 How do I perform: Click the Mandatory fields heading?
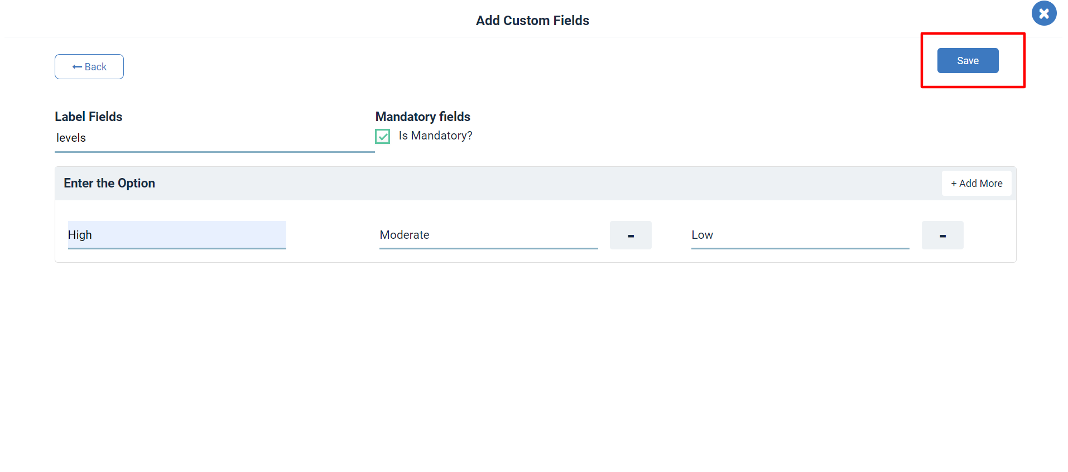click(423, 117)
